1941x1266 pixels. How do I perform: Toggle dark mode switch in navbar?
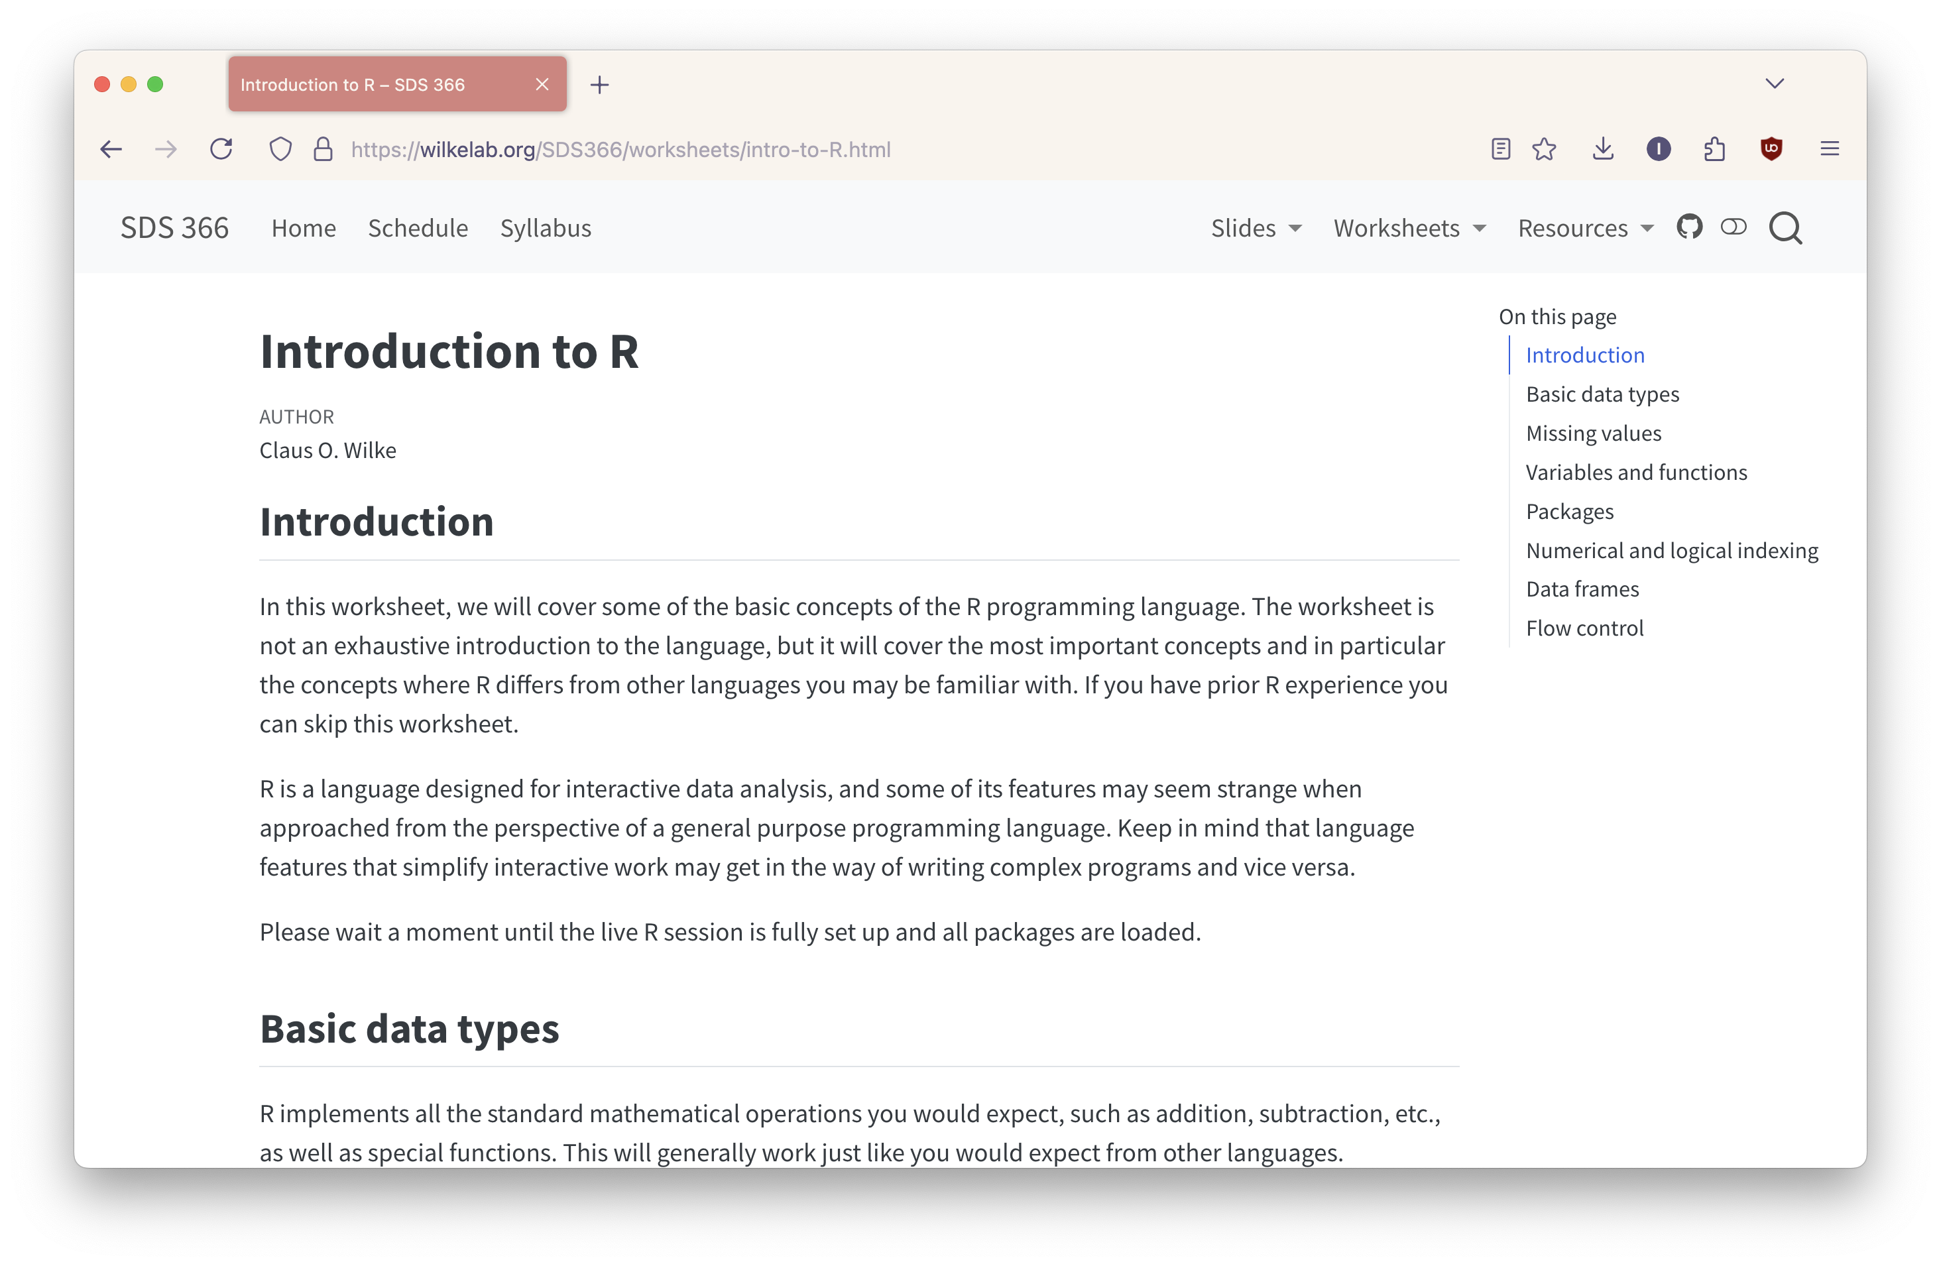(x=1733, y=227)
